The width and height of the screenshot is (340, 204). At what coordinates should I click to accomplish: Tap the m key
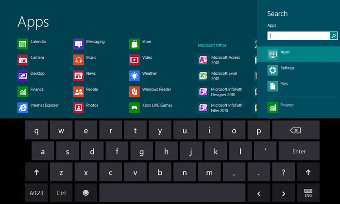[x=209, y=172]
